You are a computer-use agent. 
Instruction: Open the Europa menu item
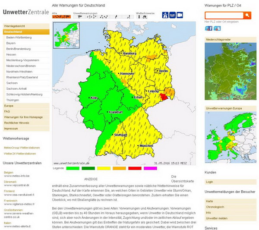(9, 106)
